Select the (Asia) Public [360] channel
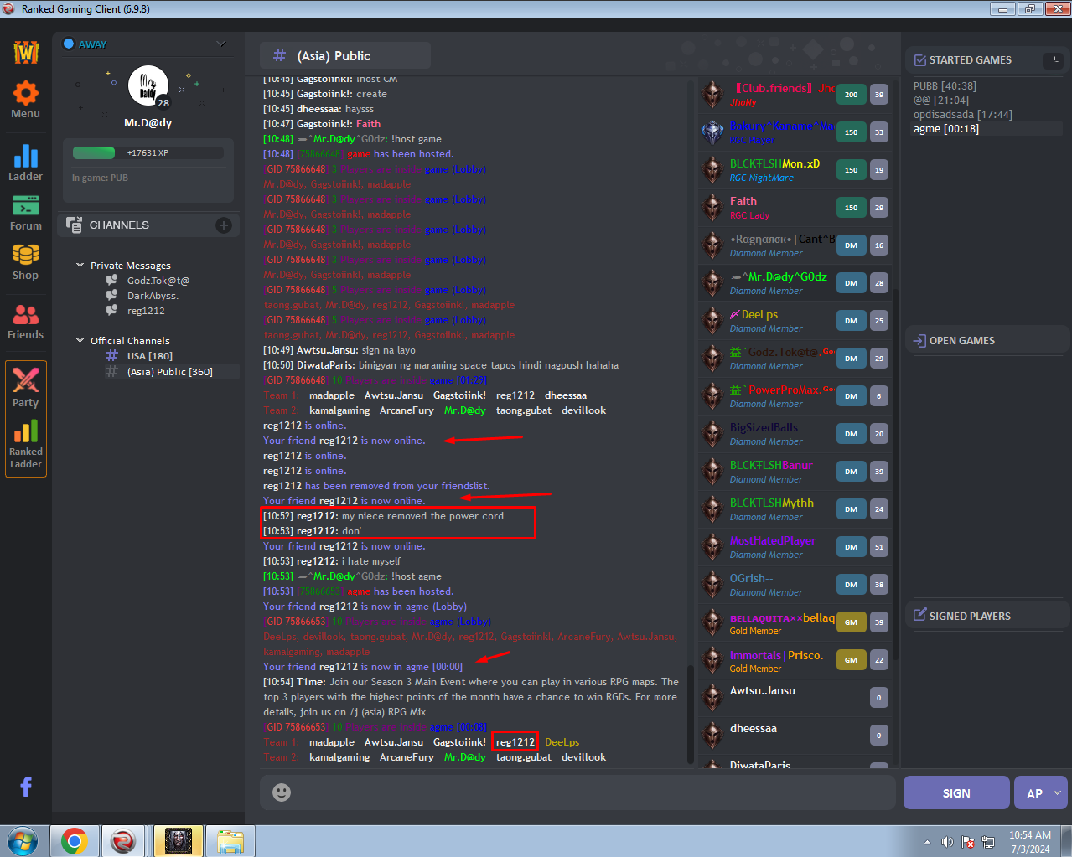Image resolution: width=1072 pixels, height=857 pixels. [x=170, y=372]
